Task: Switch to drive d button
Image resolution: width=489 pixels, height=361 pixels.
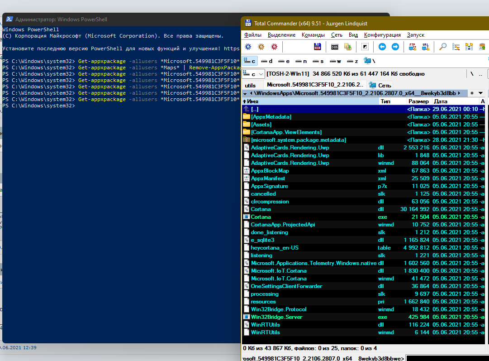Action: click(266, 61)
